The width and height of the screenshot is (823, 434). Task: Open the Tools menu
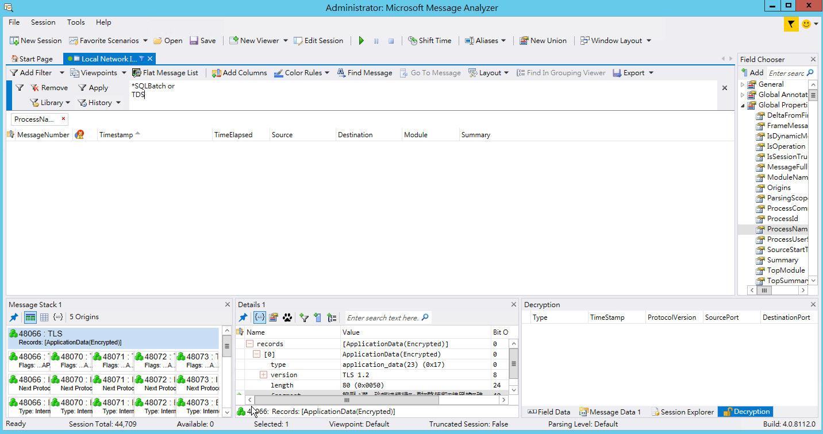click(x=76, y=22)
